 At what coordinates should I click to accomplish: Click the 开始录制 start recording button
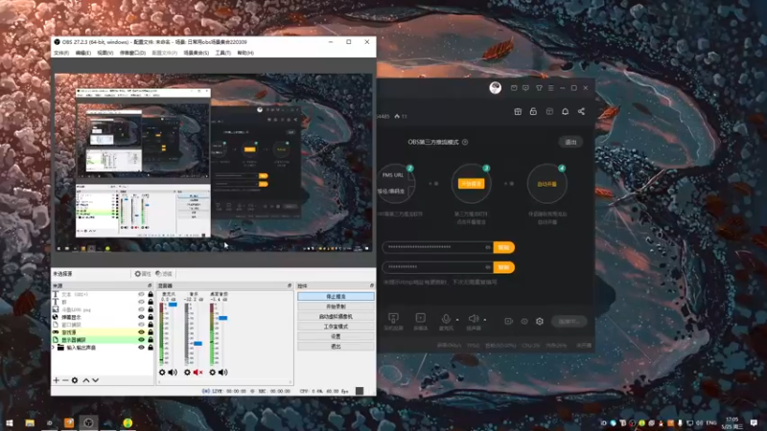click(x=336, y=306)
